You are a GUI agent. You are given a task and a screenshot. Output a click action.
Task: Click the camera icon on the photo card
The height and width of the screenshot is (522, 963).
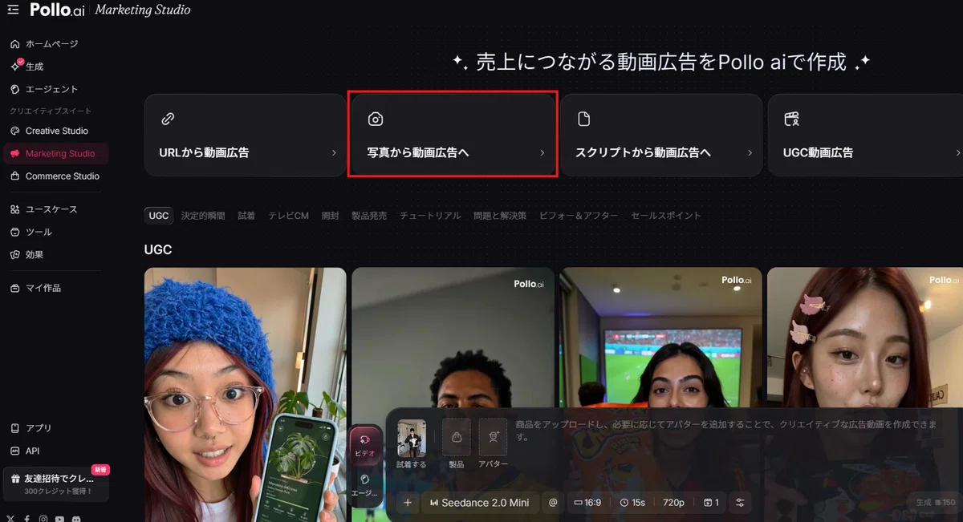tap(376, 119)
